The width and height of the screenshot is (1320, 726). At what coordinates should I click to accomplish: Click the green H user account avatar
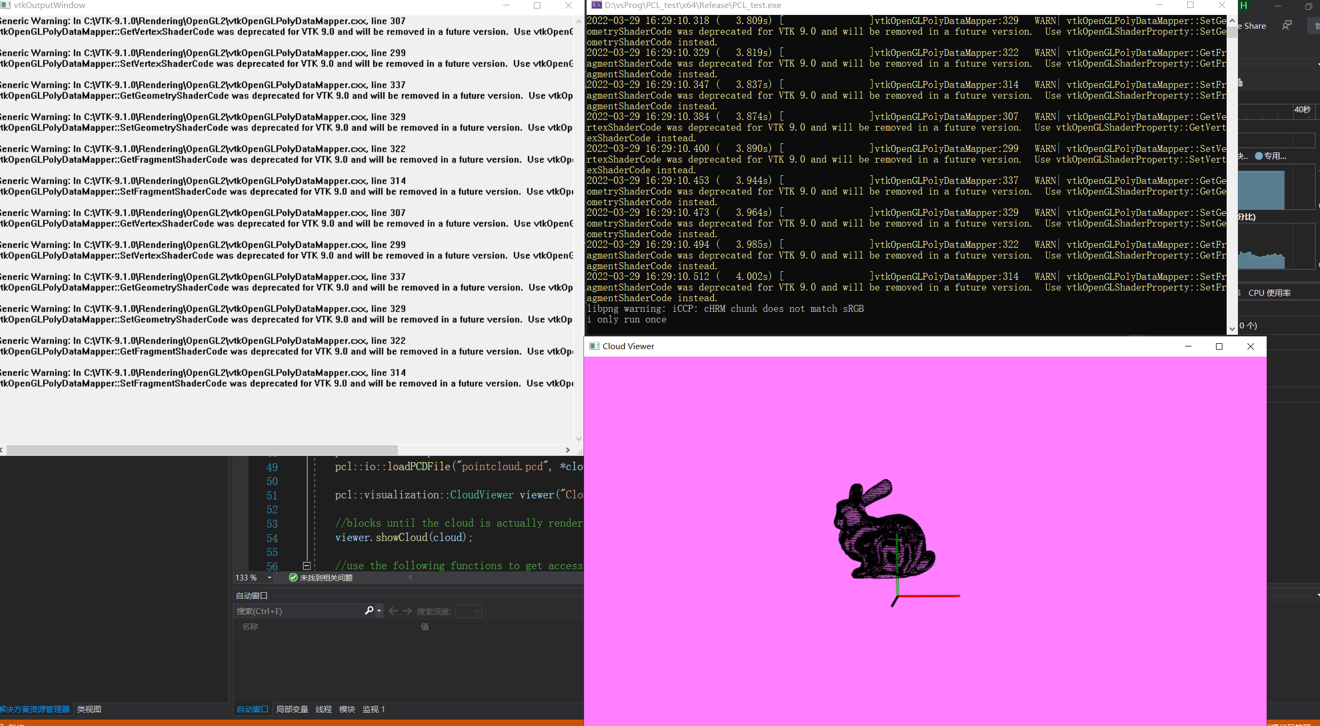point(1244,5)
